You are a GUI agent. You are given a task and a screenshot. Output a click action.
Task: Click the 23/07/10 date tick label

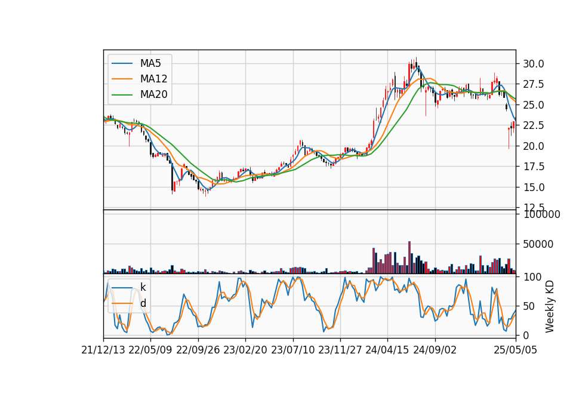pyautogui.click(x=292, y=350)
